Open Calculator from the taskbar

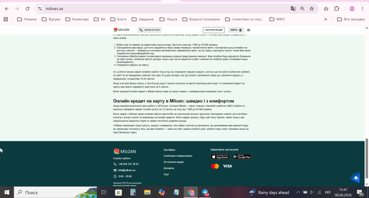tap(133, 192)
